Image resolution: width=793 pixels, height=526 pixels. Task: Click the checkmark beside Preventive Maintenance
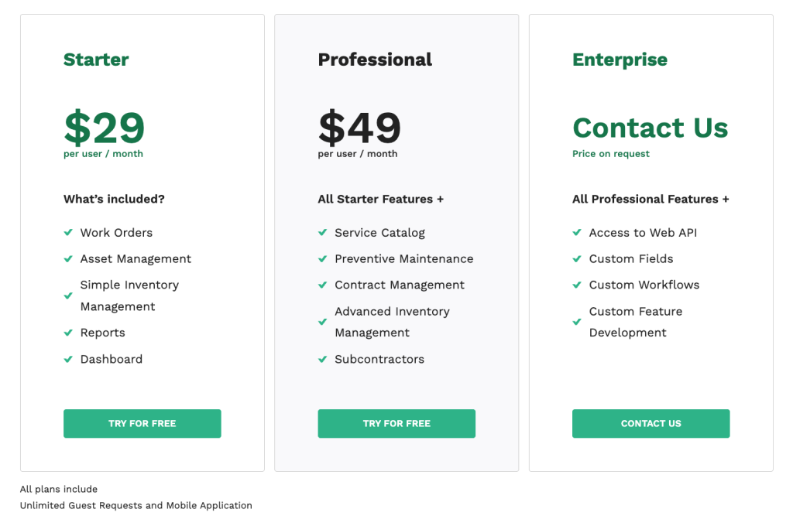click(x=323, y=259)
